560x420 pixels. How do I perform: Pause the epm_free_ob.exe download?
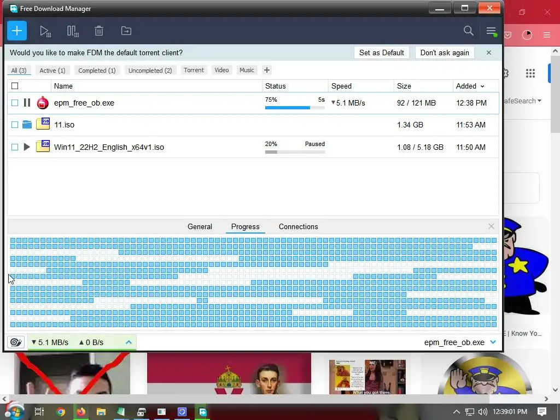[27, 103]
